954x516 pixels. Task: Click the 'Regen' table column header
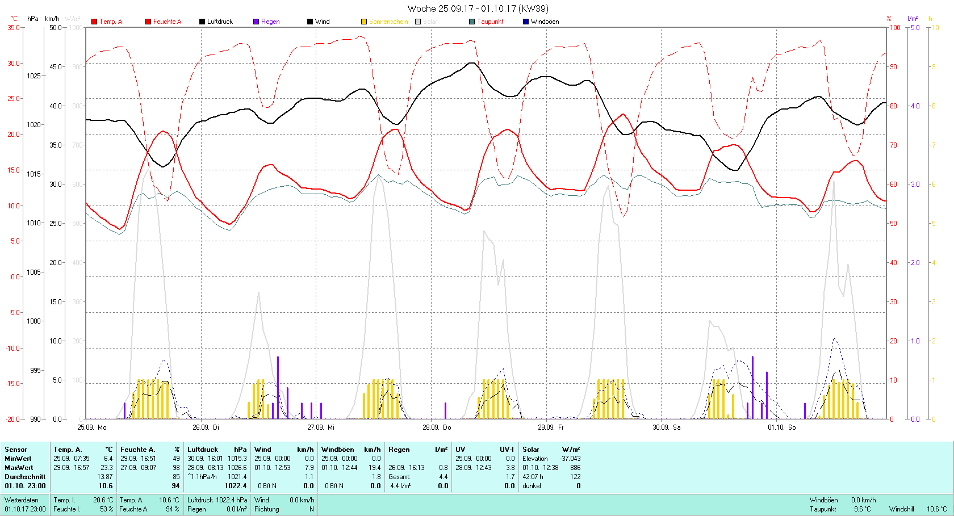399,450
